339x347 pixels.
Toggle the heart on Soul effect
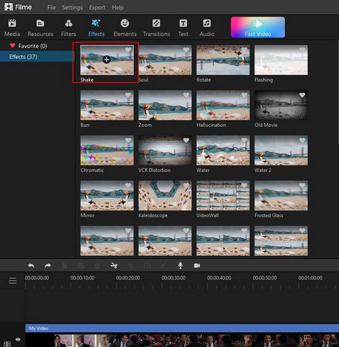186,50
